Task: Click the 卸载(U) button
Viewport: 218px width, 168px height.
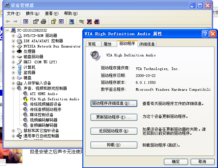Action: 114,145
